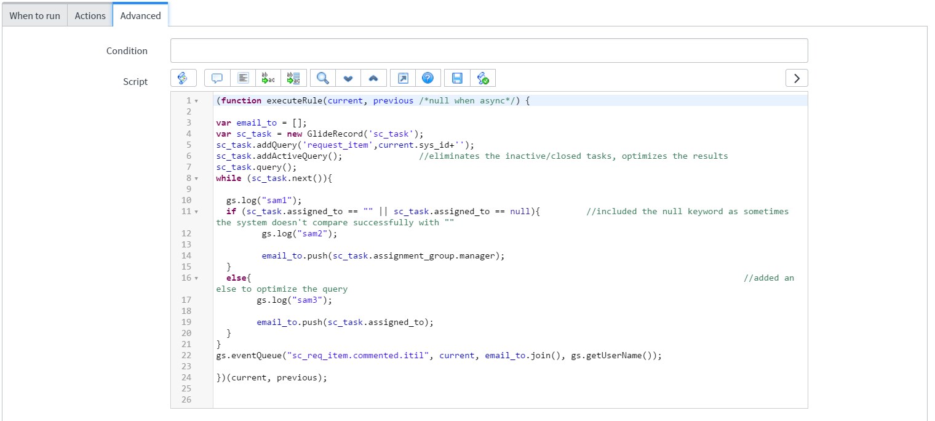Click the GlideRecord('sc_task') declaration line
Viewport: 935px width, 421px height.
[x=320, y=134]
